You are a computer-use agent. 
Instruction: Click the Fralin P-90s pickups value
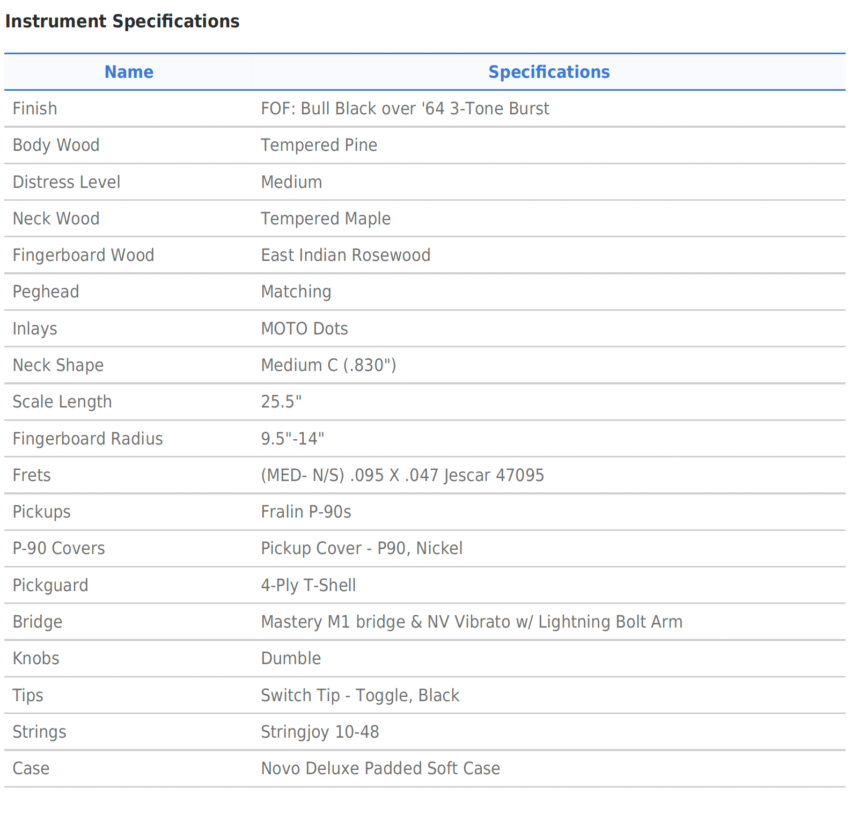(x=306, y=512)
